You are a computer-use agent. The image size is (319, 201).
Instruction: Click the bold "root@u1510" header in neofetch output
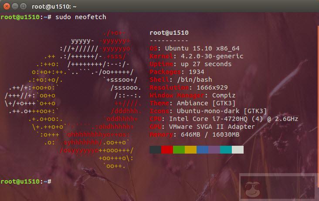tap(169, 33)
